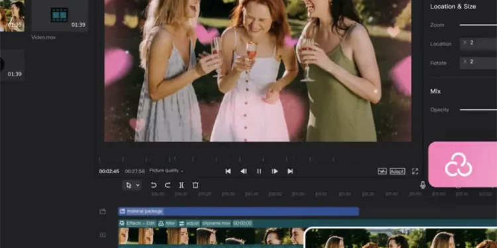The width and height of the screenshot is (497, 248).
Task: Click the adjust tag on the clip
Action: 190,224
